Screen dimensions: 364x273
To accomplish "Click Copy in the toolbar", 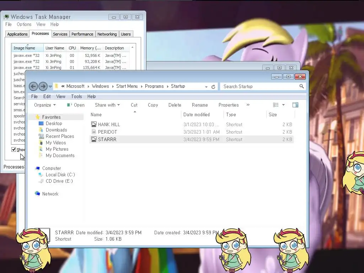I will (x=153, y=105).
